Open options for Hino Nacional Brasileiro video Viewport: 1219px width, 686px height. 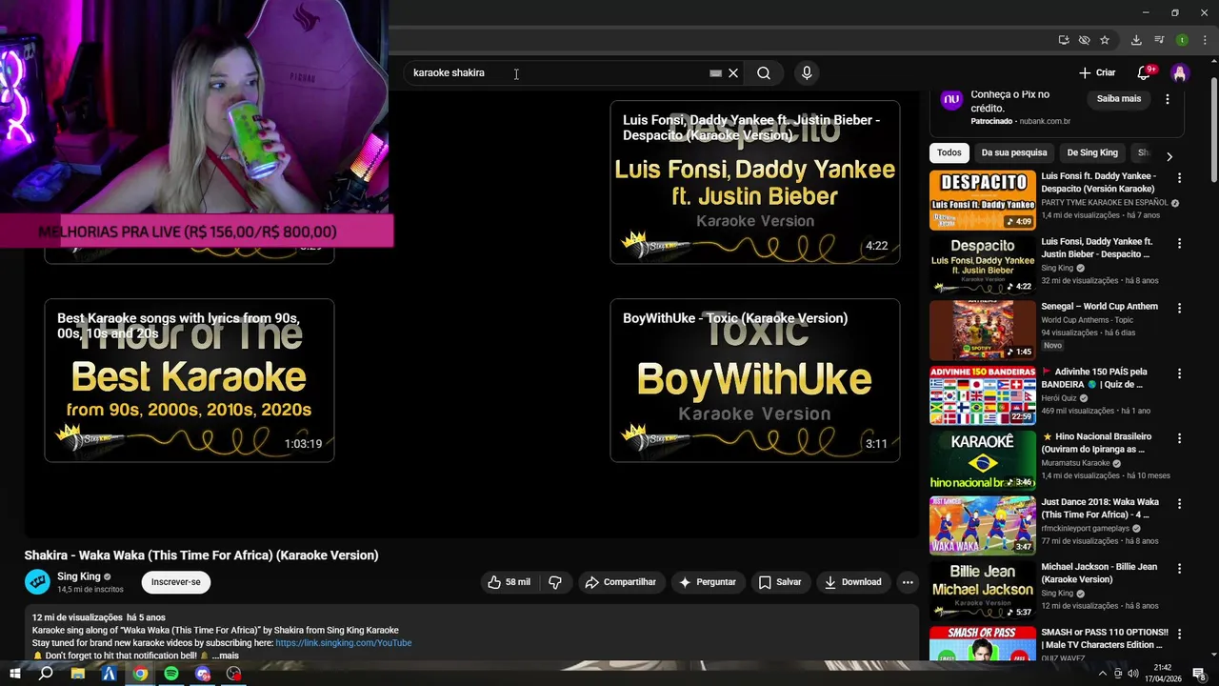point(1179,438)
